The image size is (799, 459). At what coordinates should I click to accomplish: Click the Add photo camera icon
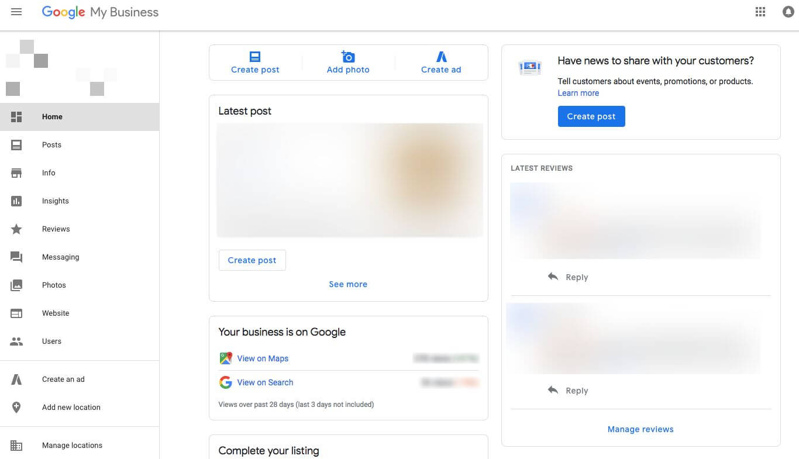[348, 57]
